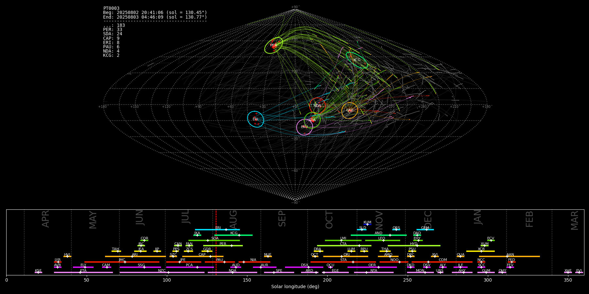Click the NIA red bar in timeline

coord(254,262)
